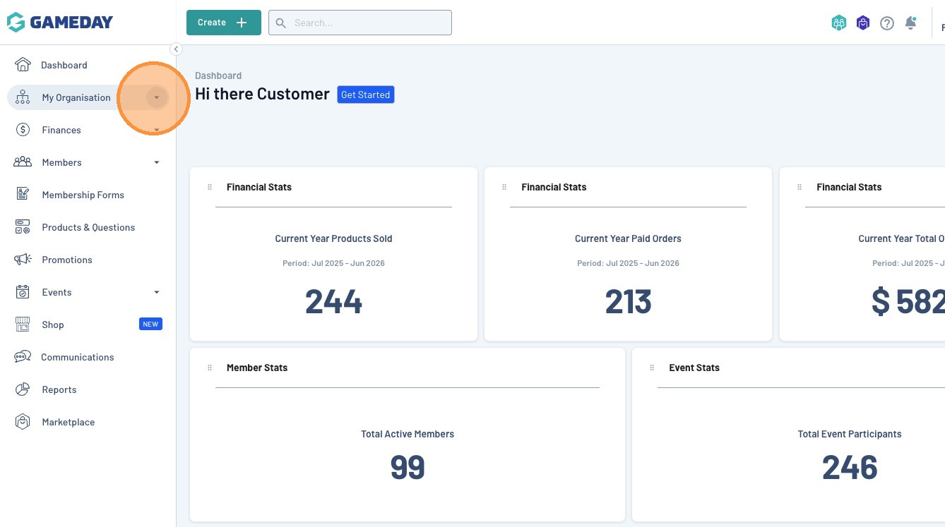Expand the Members submenu arrow
This screenshot has height=527, width=945.
click(157, 162)
